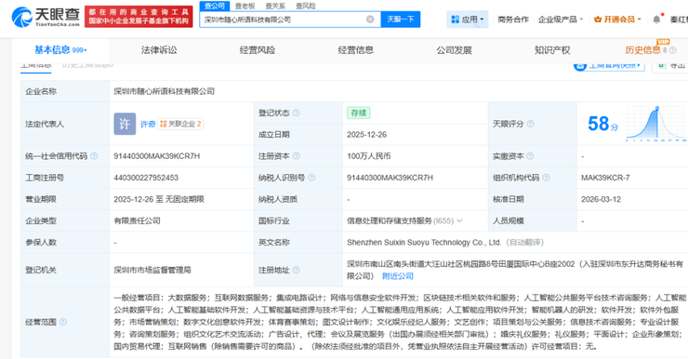Open help icon next to 组织机构代码
Screen dimensions: 688x359
tap(546, 178)
